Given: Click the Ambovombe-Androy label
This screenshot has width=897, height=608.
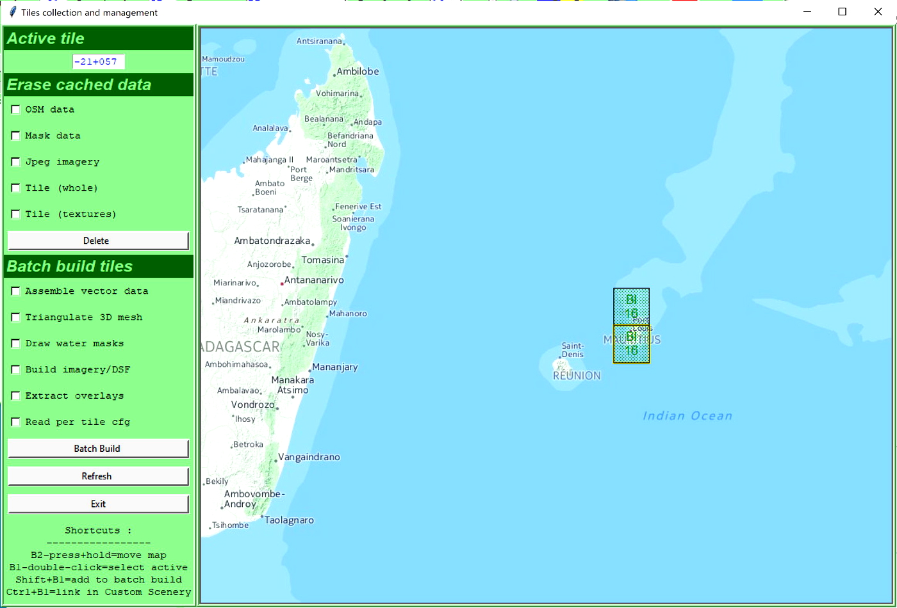Looking at the screenshot, I should (254, 499).
